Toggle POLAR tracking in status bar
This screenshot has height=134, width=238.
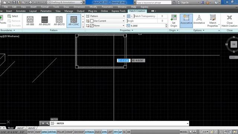(61, 132)
